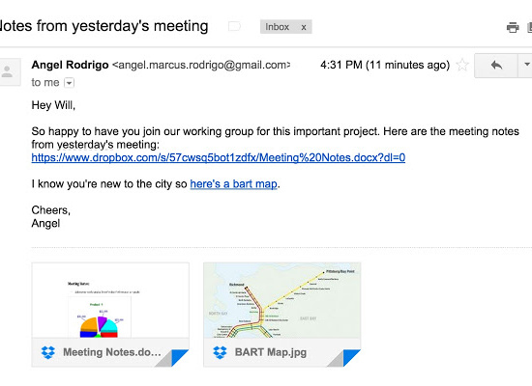Open Meeting Notes document thumbnail preview
Screen dimensions: 532x386
click(x=110, y=300)
